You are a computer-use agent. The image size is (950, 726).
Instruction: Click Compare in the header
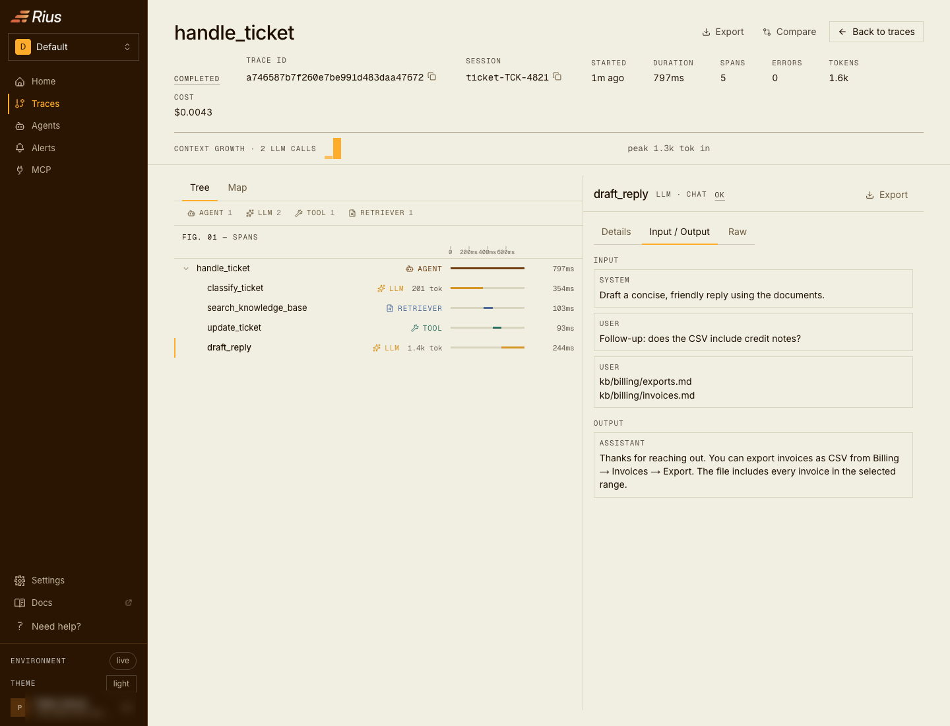pyautogui.click(x=789, y=32)
